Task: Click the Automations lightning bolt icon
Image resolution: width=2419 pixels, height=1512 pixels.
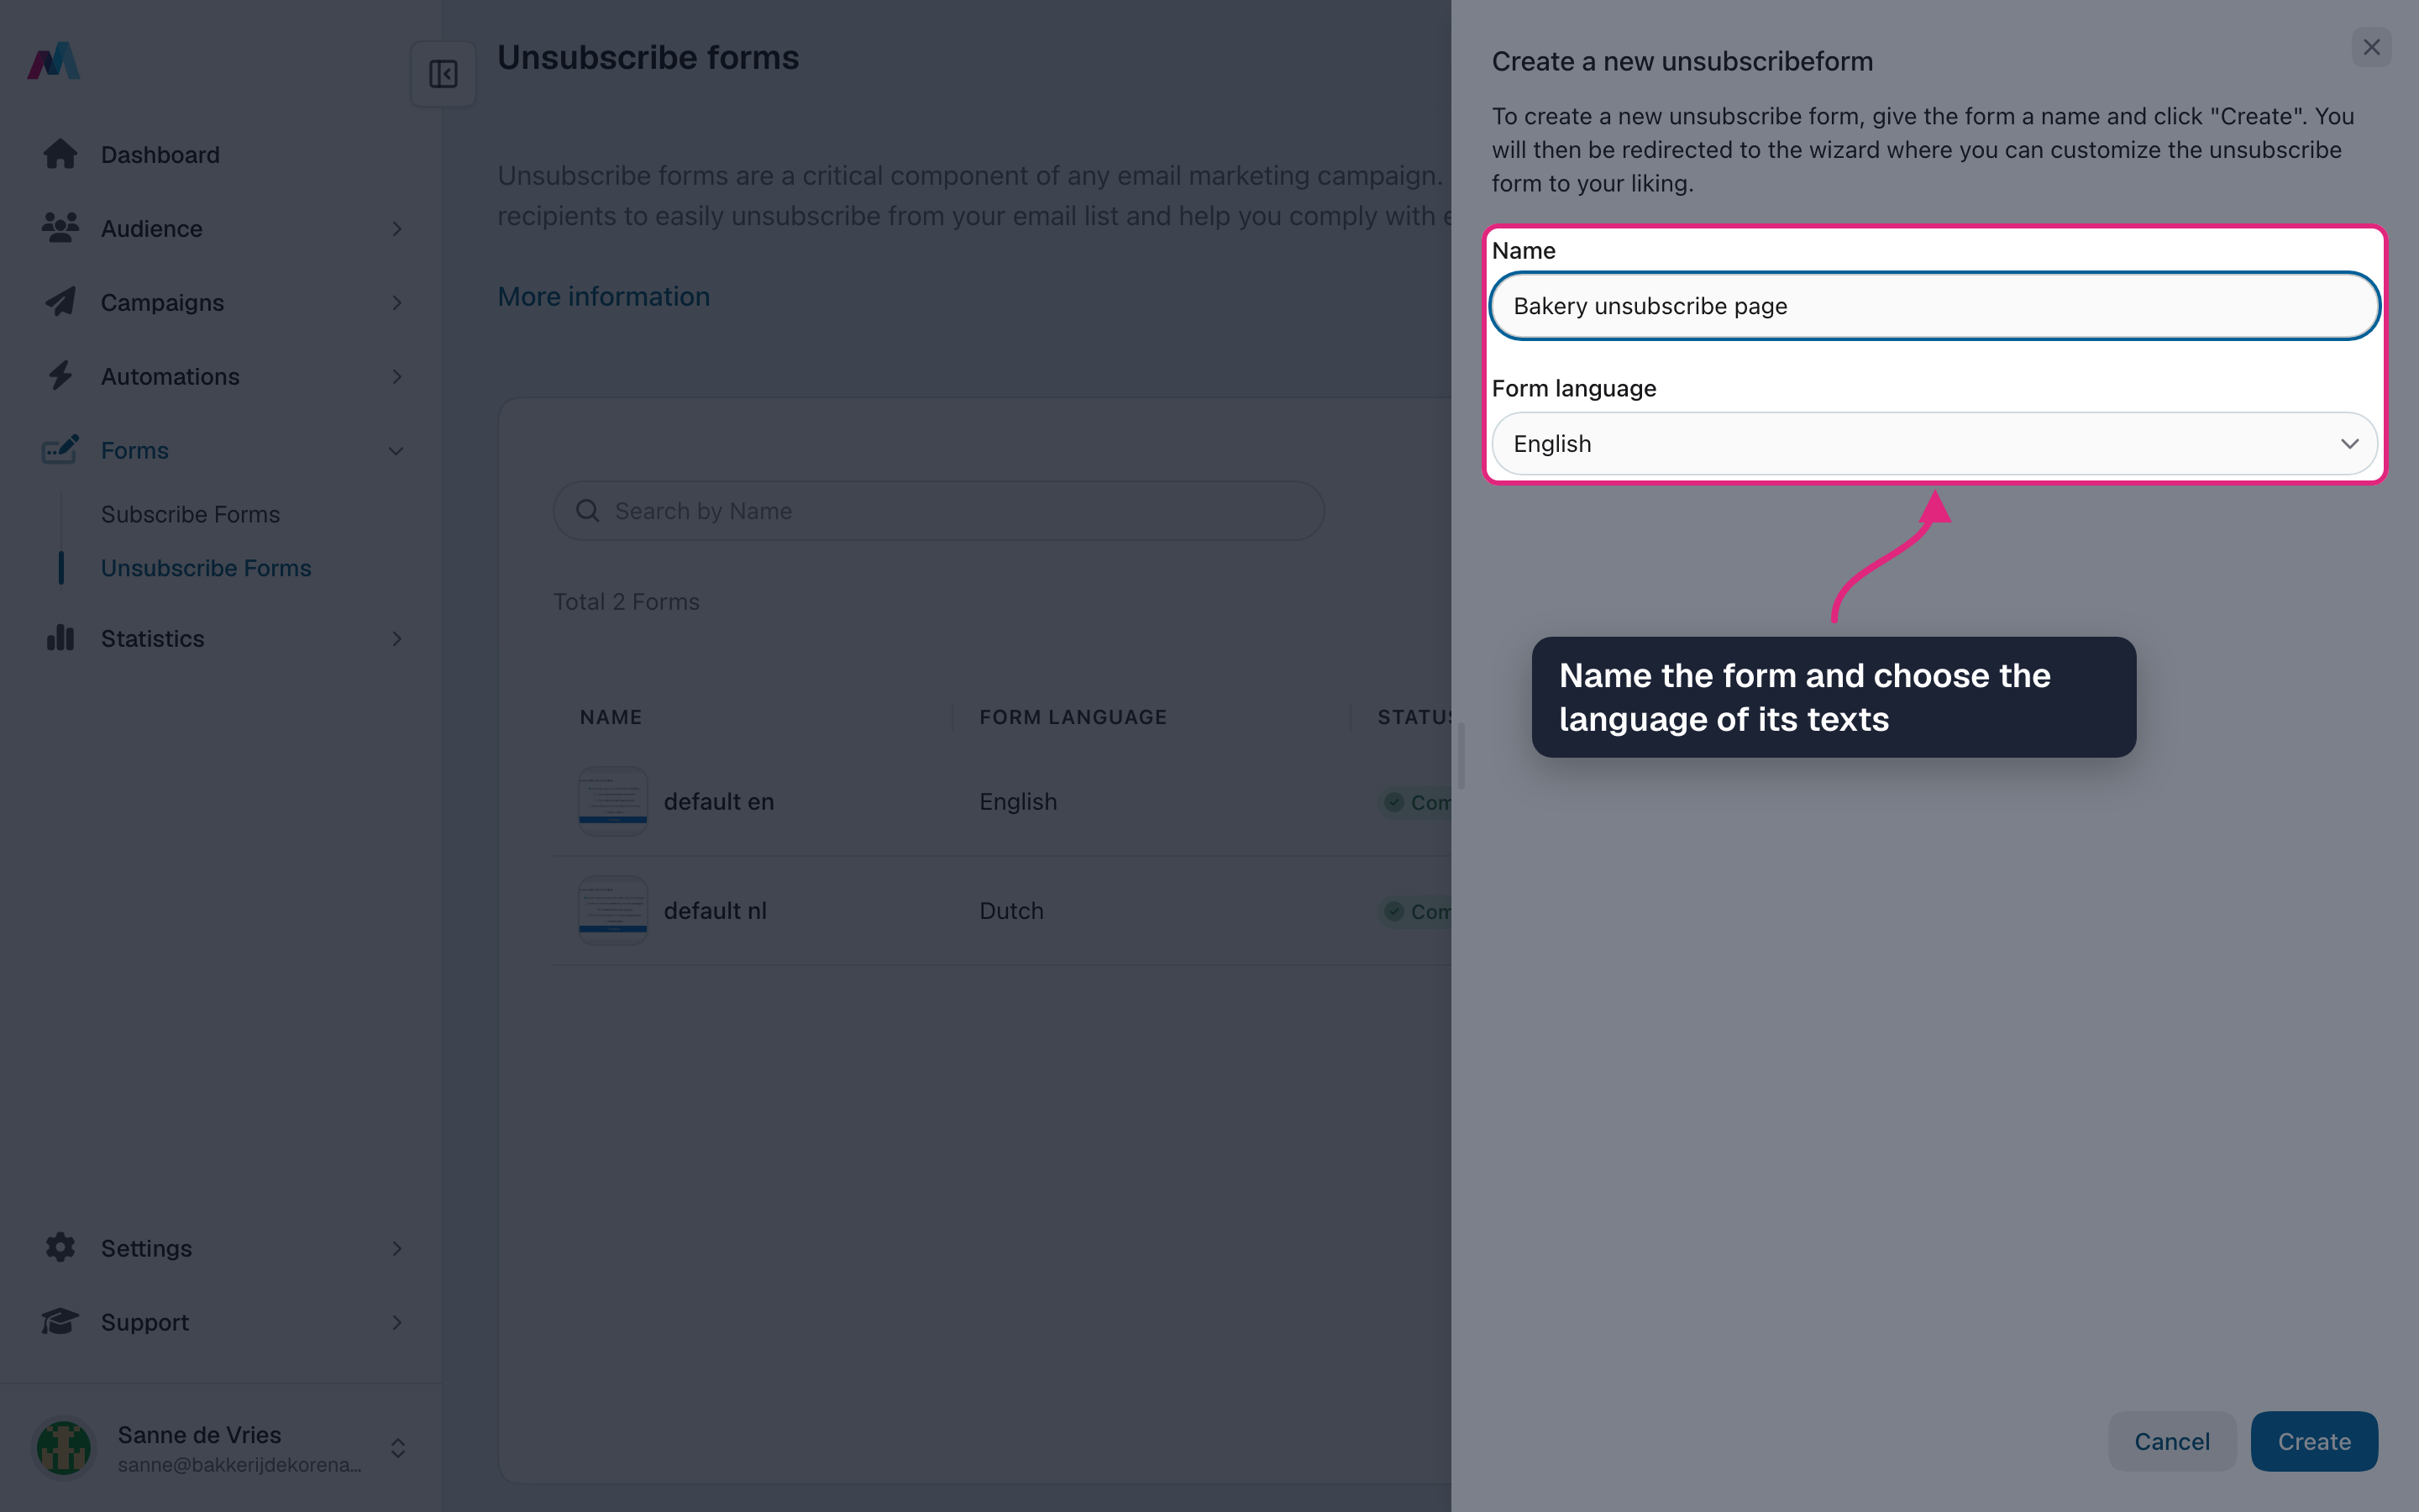Action: coord(60,376)
